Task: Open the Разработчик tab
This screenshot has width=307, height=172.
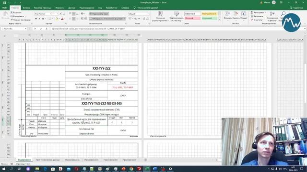Action: 111,8
